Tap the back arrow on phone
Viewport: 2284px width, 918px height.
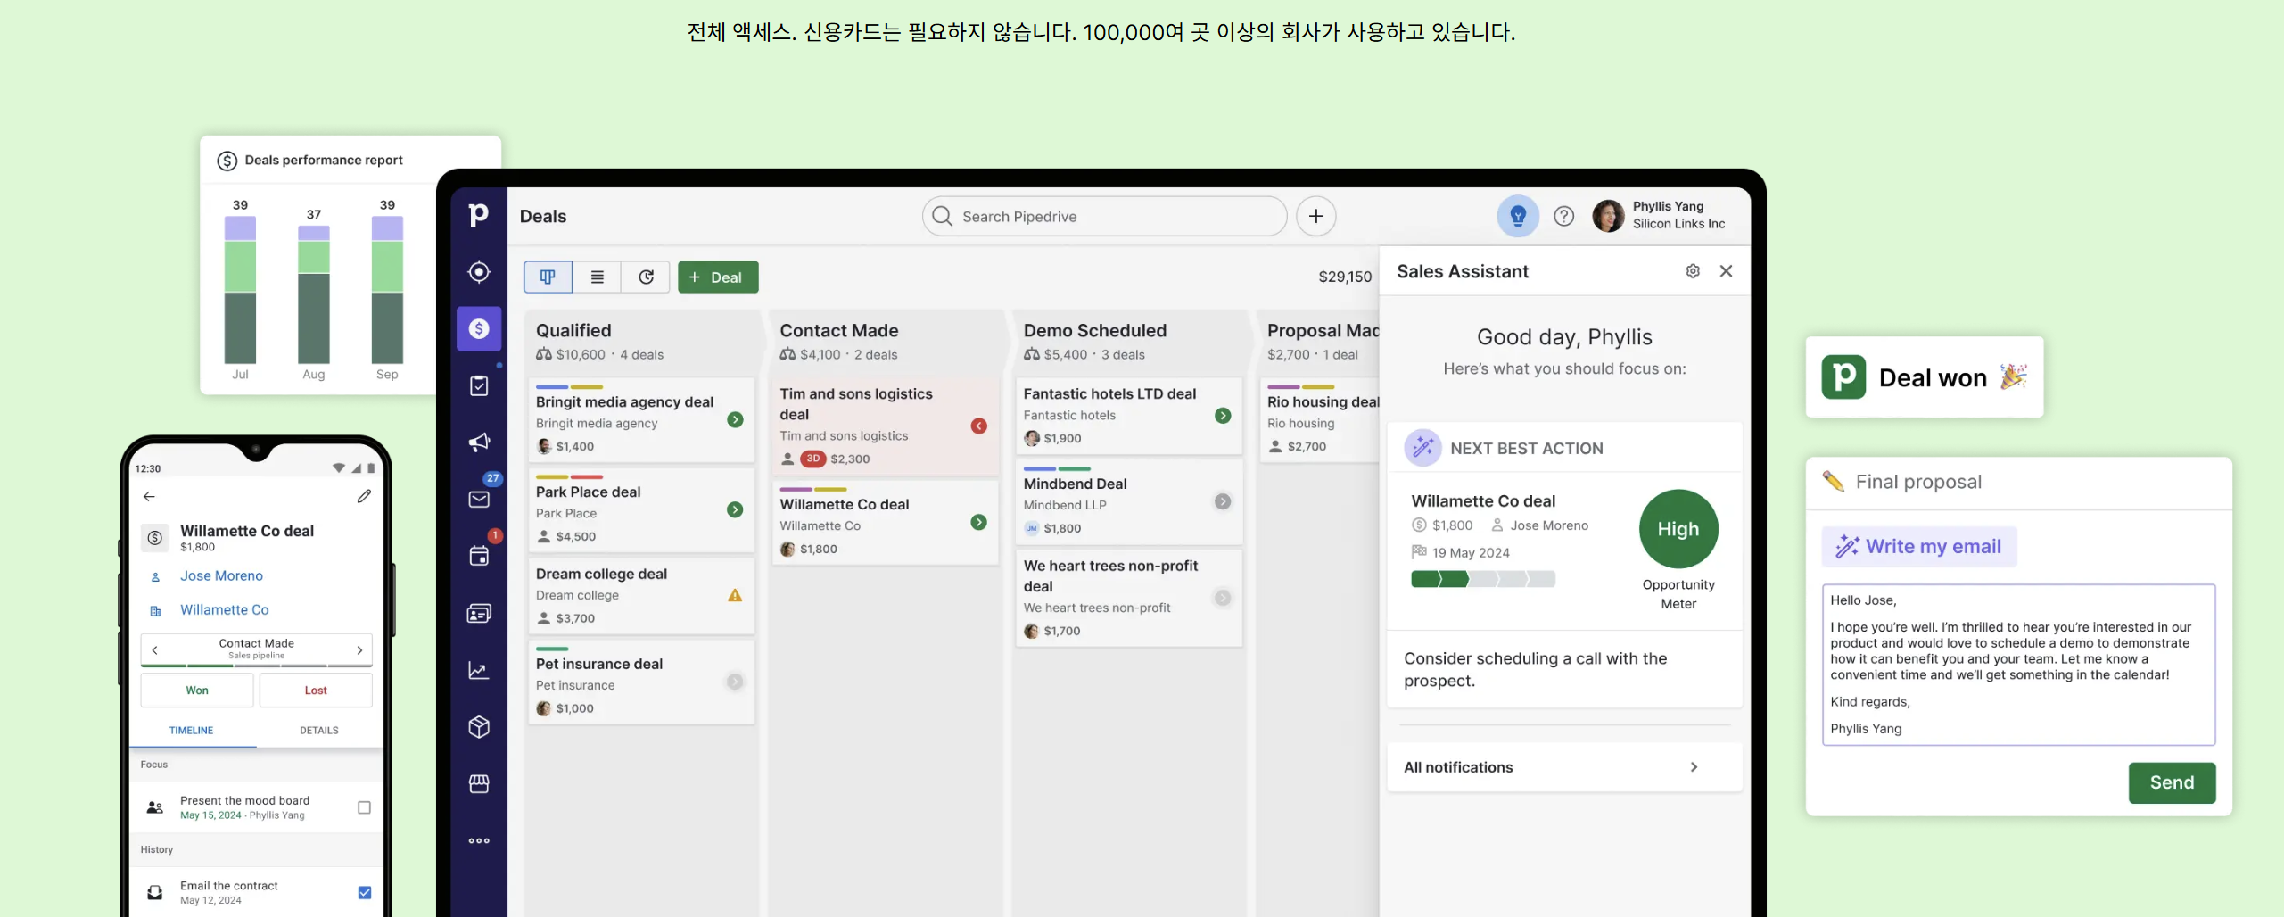coord(149,496)
